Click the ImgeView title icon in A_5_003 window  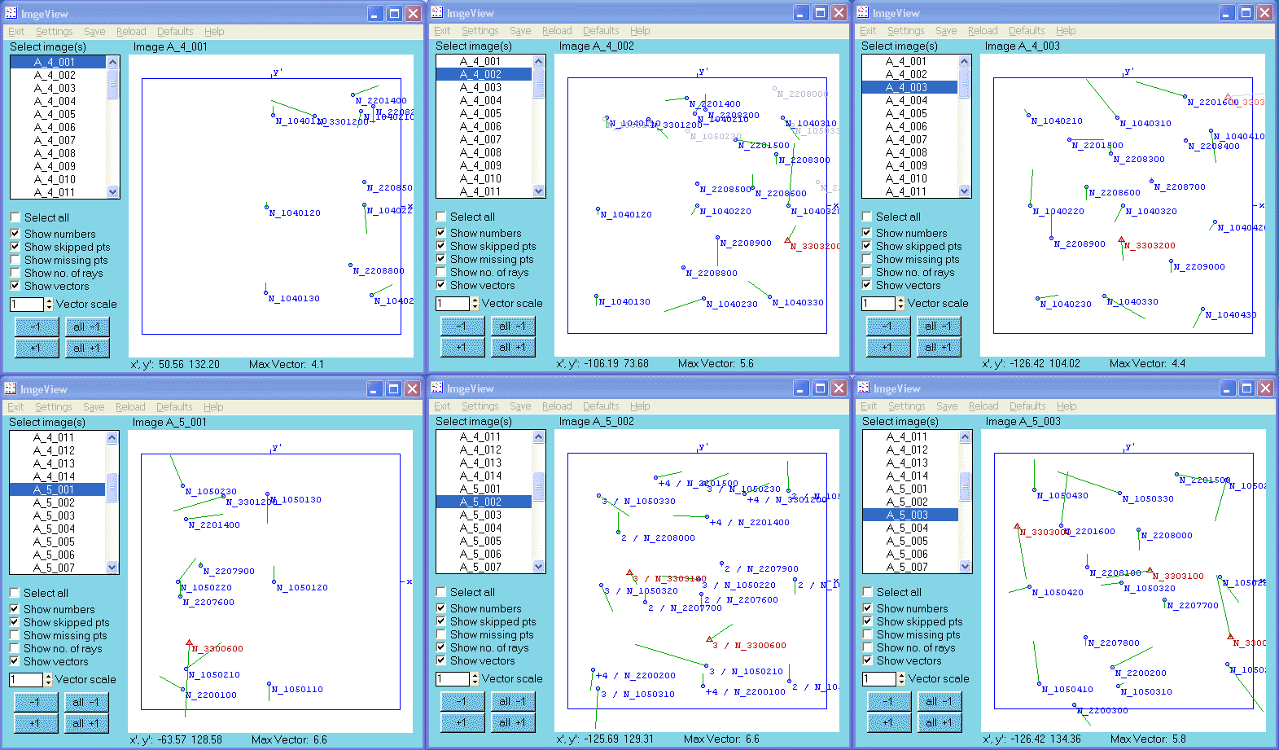pos(864,388)
